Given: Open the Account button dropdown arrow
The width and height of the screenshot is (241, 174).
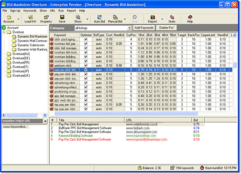Looking at the screenshot, I should pyautogui.click(x=18, y=19).
